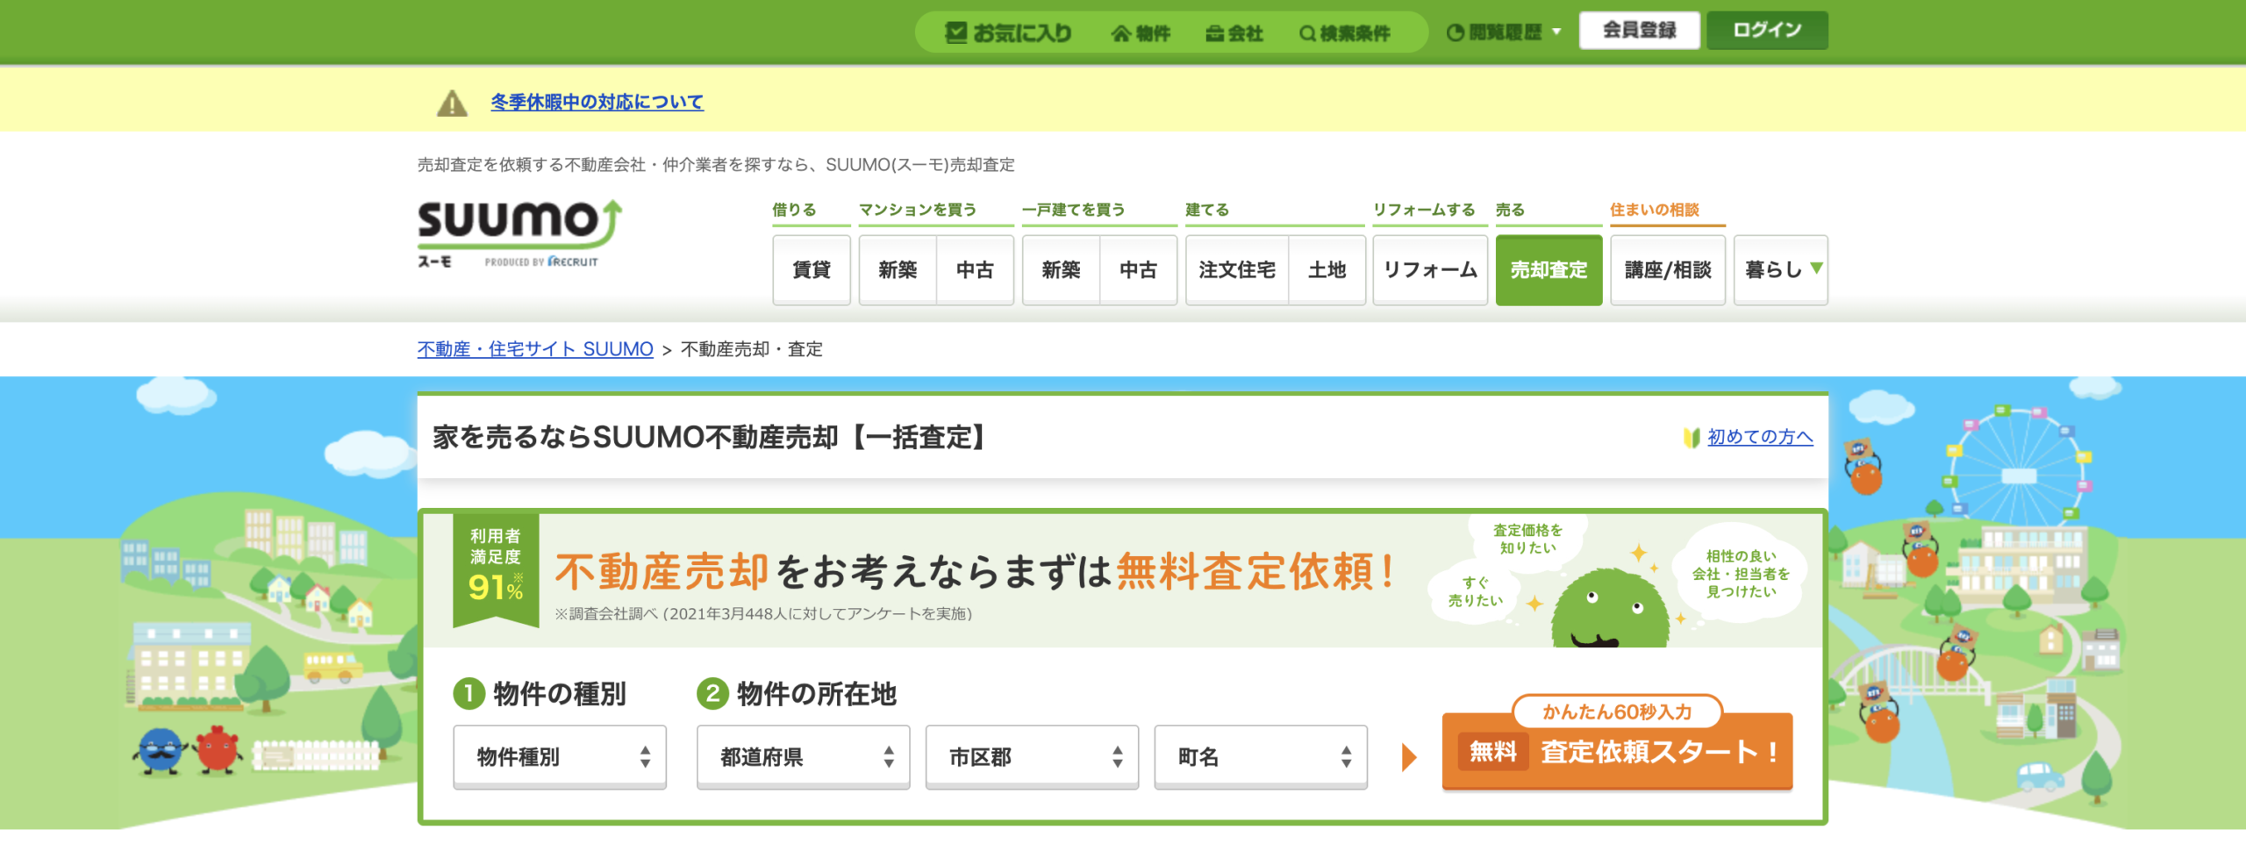Click the 会社 company icon in header
2246x851 pixels.
pos(1214,34)
